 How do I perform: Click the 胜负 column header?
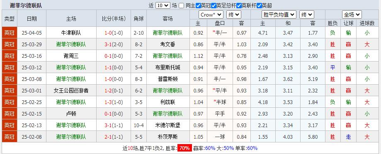click(332, 23)
